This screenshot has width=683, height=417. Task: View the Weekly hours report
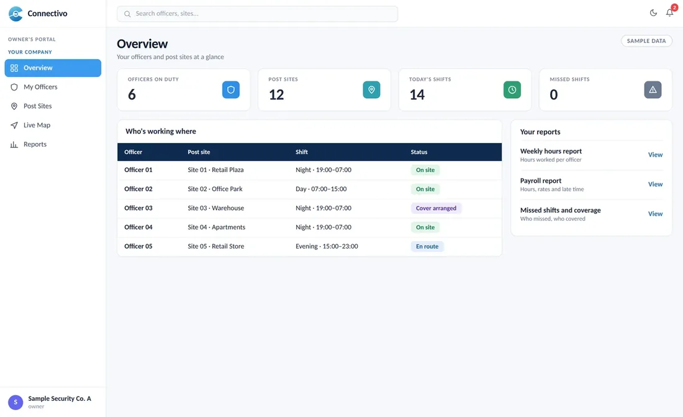[655, 155]
